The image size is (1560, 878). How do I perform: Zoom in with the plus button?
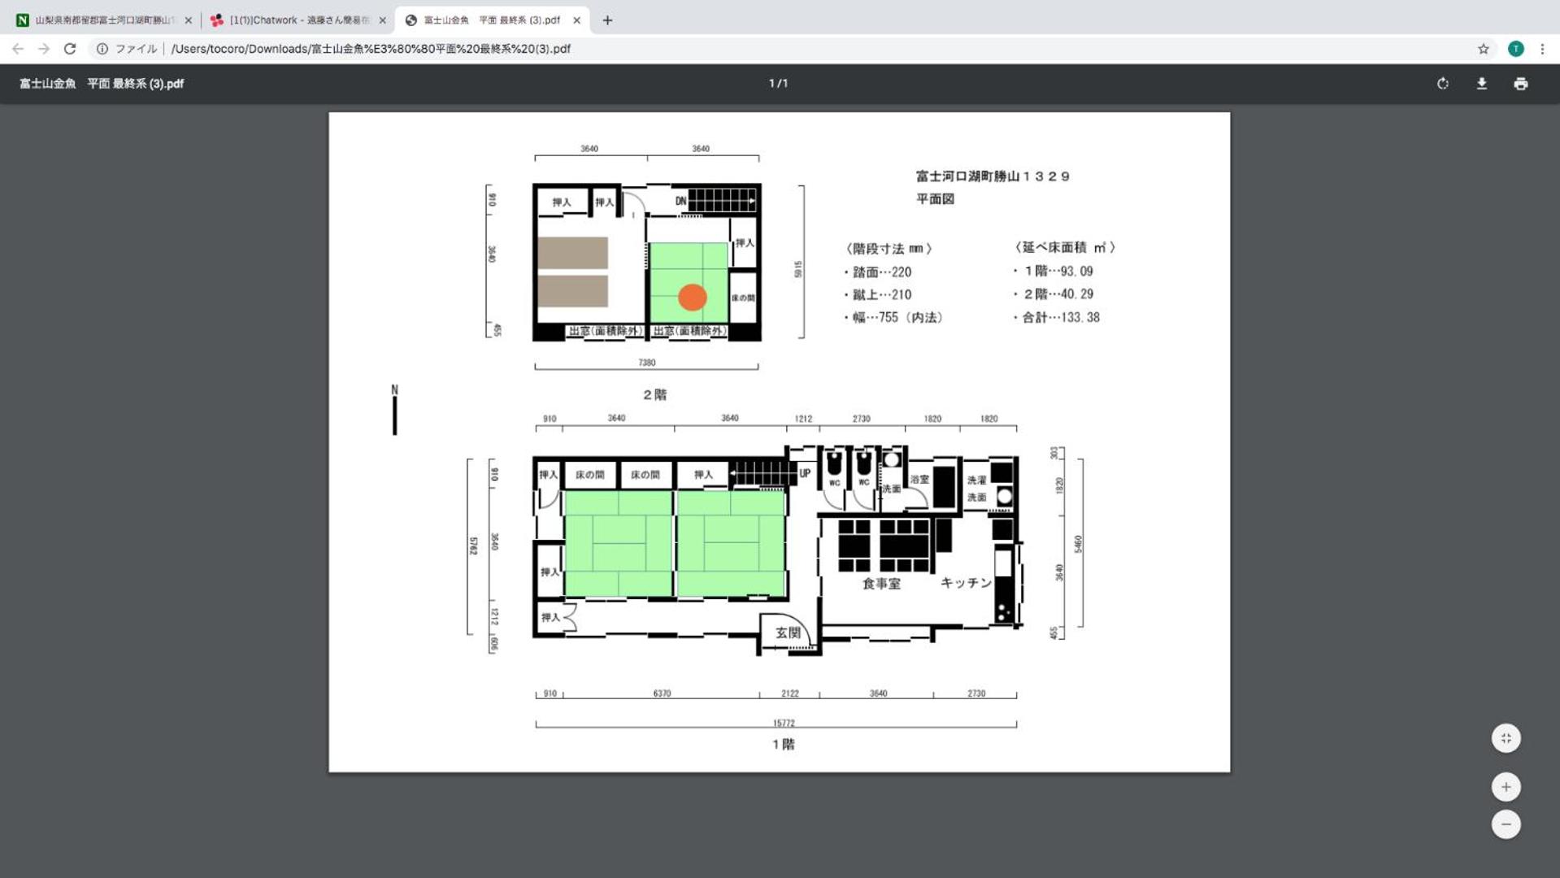1506,787
